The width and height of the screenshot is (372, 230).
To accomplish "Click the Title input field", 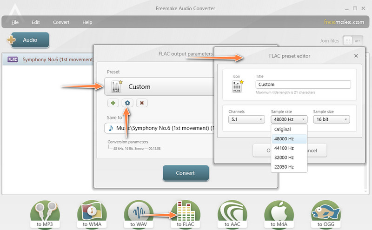I will [303, 85].
